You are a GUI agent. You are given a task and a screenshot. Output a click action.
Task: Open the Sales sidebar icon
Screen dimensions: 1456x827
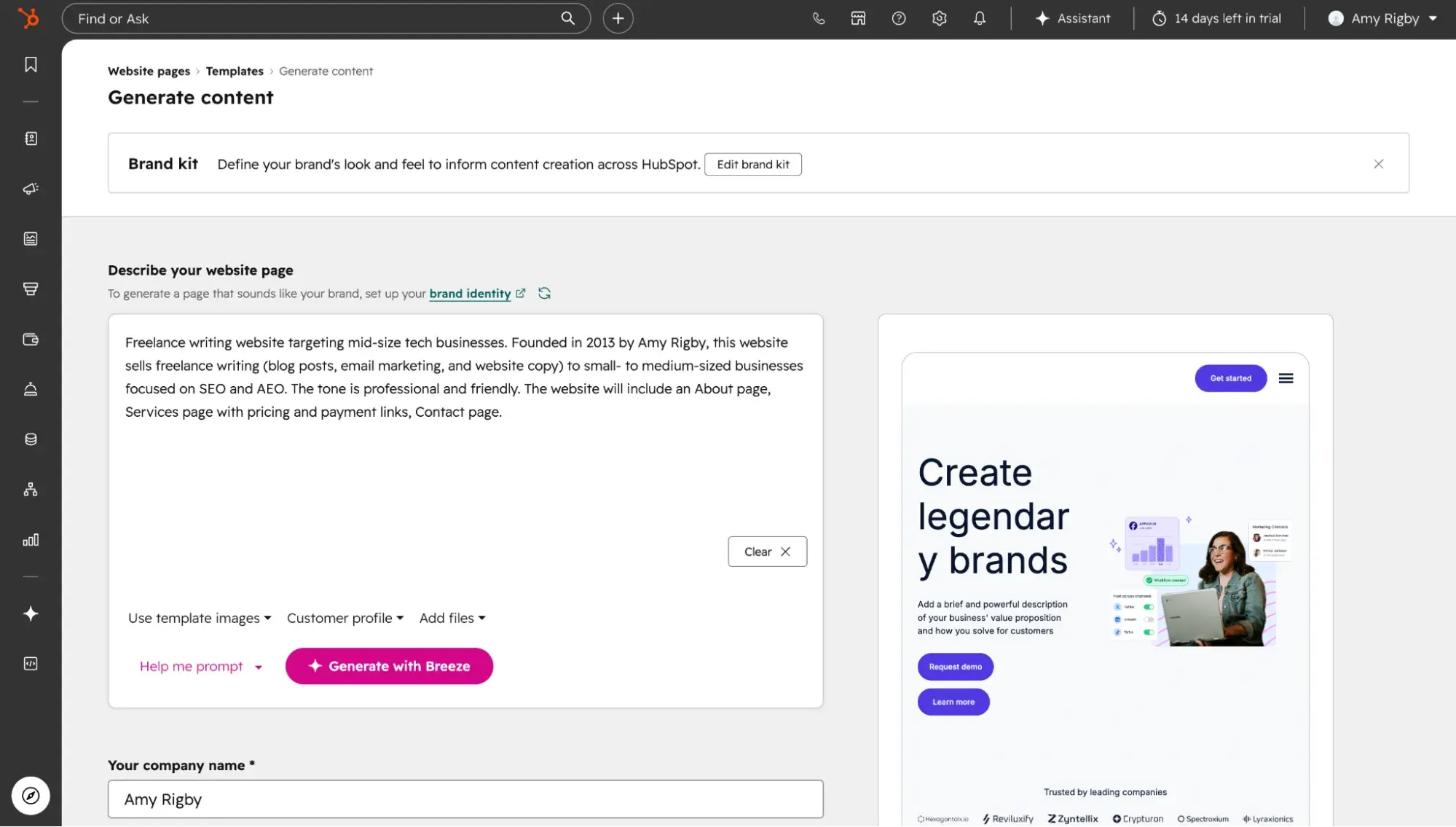point(31,289)
